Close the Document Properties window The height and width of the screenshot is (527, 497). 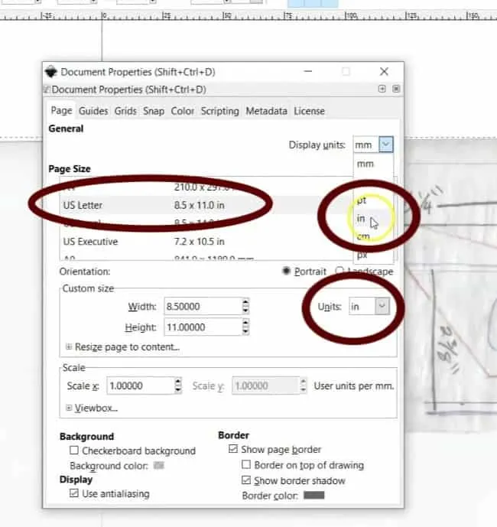384,72
